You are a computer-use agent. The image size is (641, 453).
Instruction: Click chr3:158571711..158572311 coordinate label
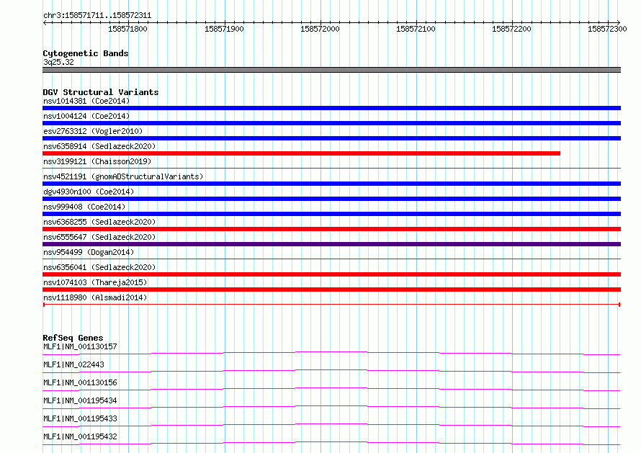(97, 16)
